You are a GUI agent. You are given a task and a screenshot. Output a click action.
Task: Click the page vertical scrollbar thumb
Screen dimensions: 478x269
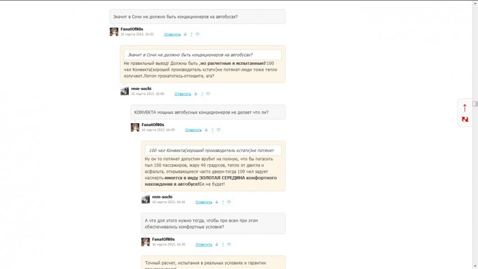[475, 104]
